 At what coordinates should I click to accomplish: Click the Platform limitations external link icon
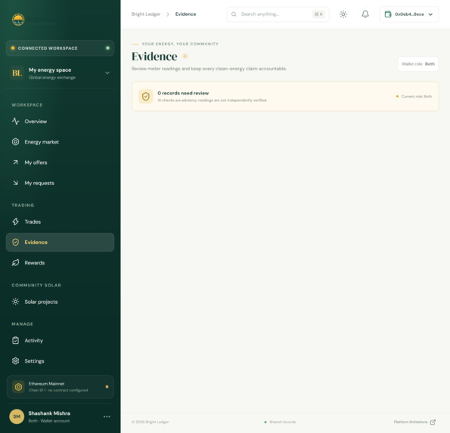[433, 422]
